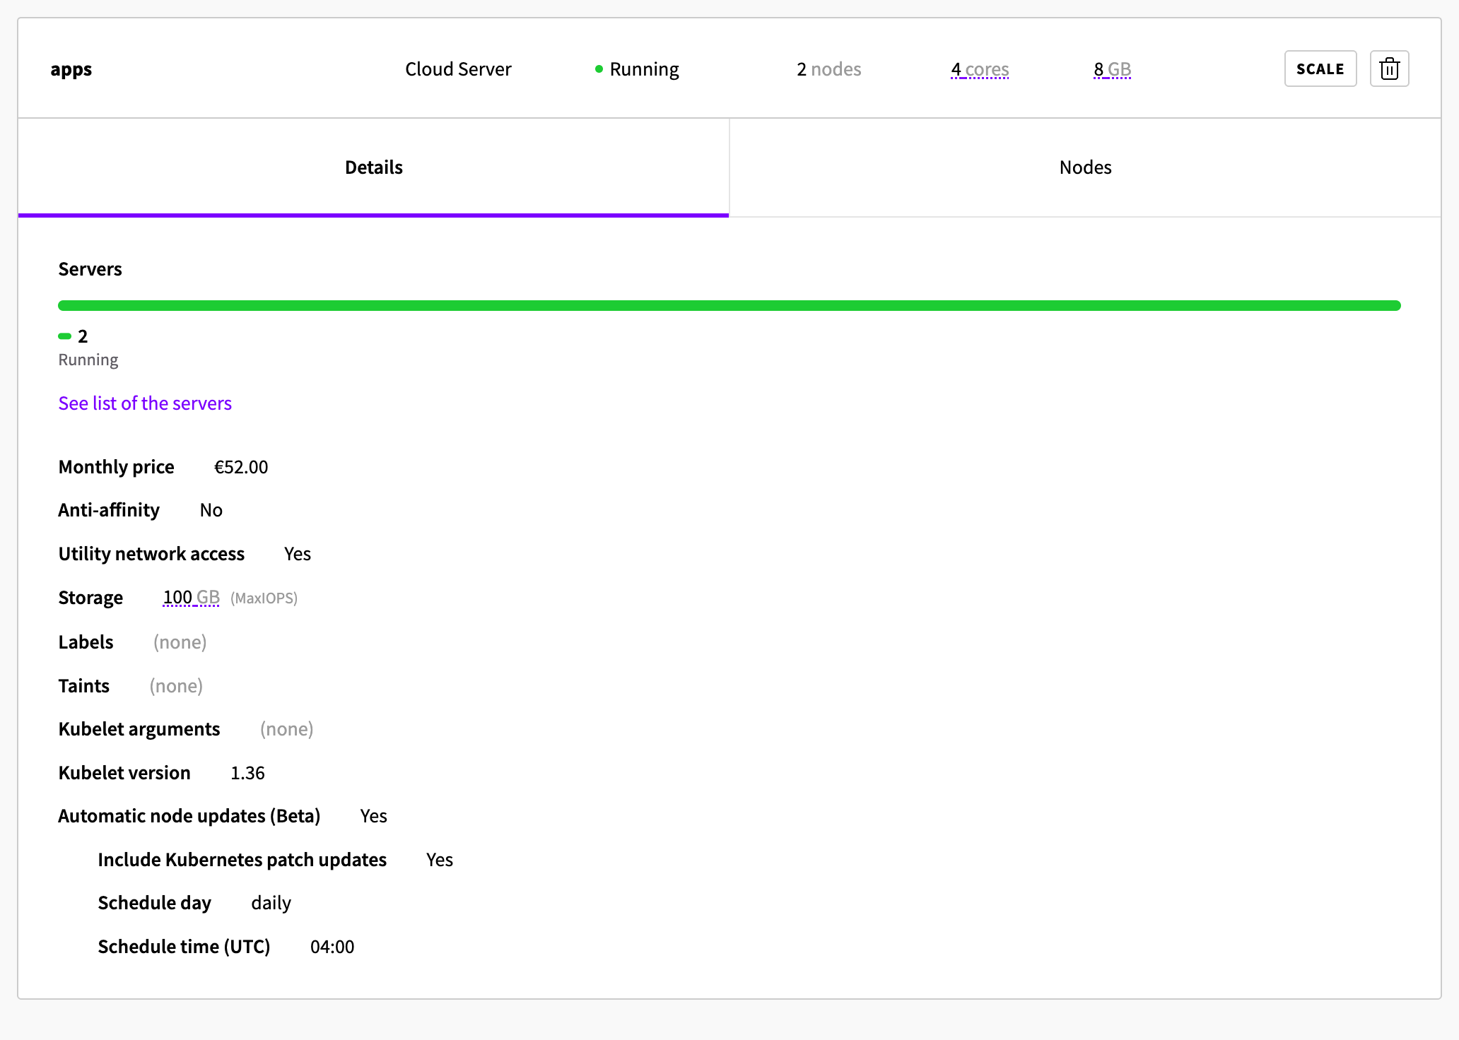1459x1040 pixels.
Task: Click the Storage label
Action: point(90,598)
